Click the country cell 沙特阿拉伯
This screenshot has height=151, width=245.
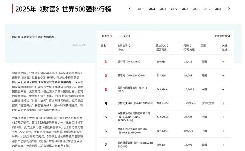(x=208, y=103)
